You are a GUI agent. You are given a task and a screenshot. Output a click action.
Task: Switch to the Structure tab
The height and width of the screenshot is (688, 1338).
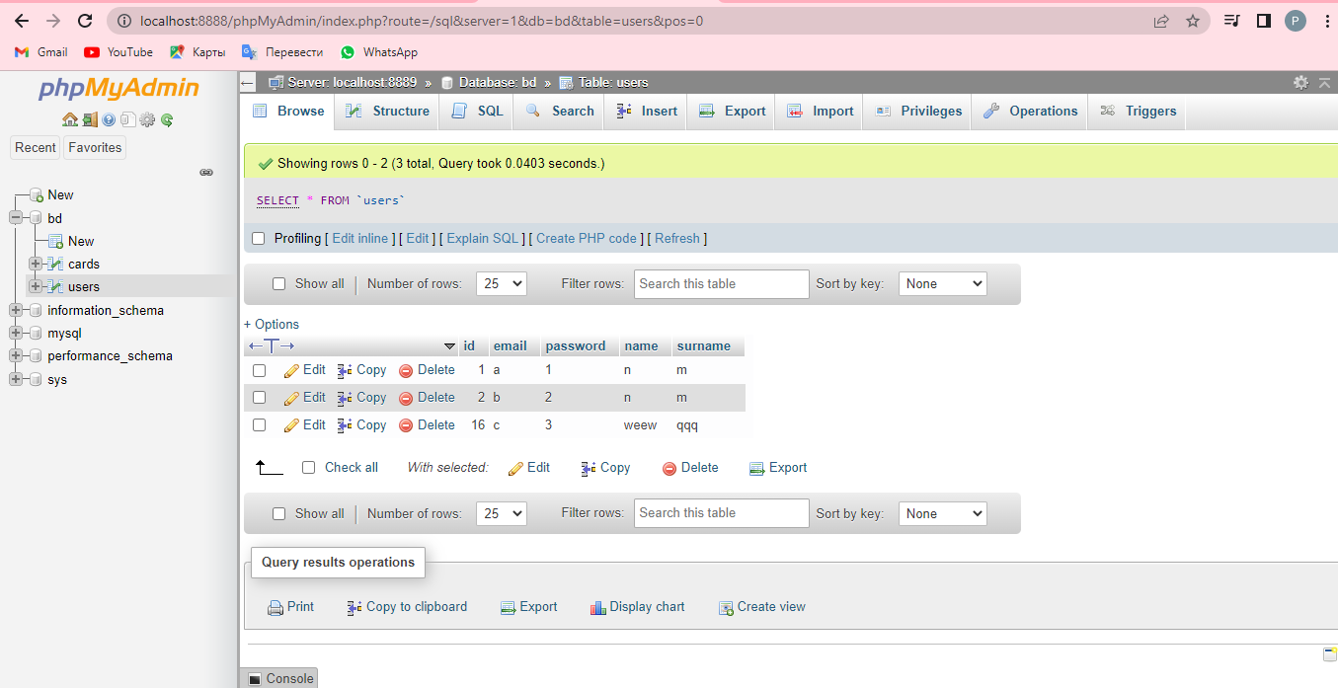(x=387, y=112)
